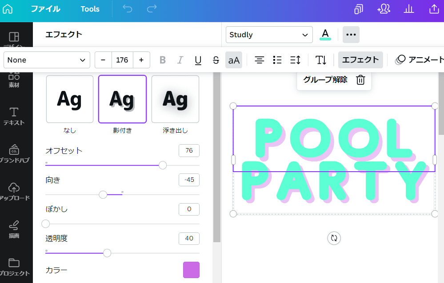Open the ファイル menu
Image resolution: width=444 pixels, height=283 pixels.
pos(45,9)
